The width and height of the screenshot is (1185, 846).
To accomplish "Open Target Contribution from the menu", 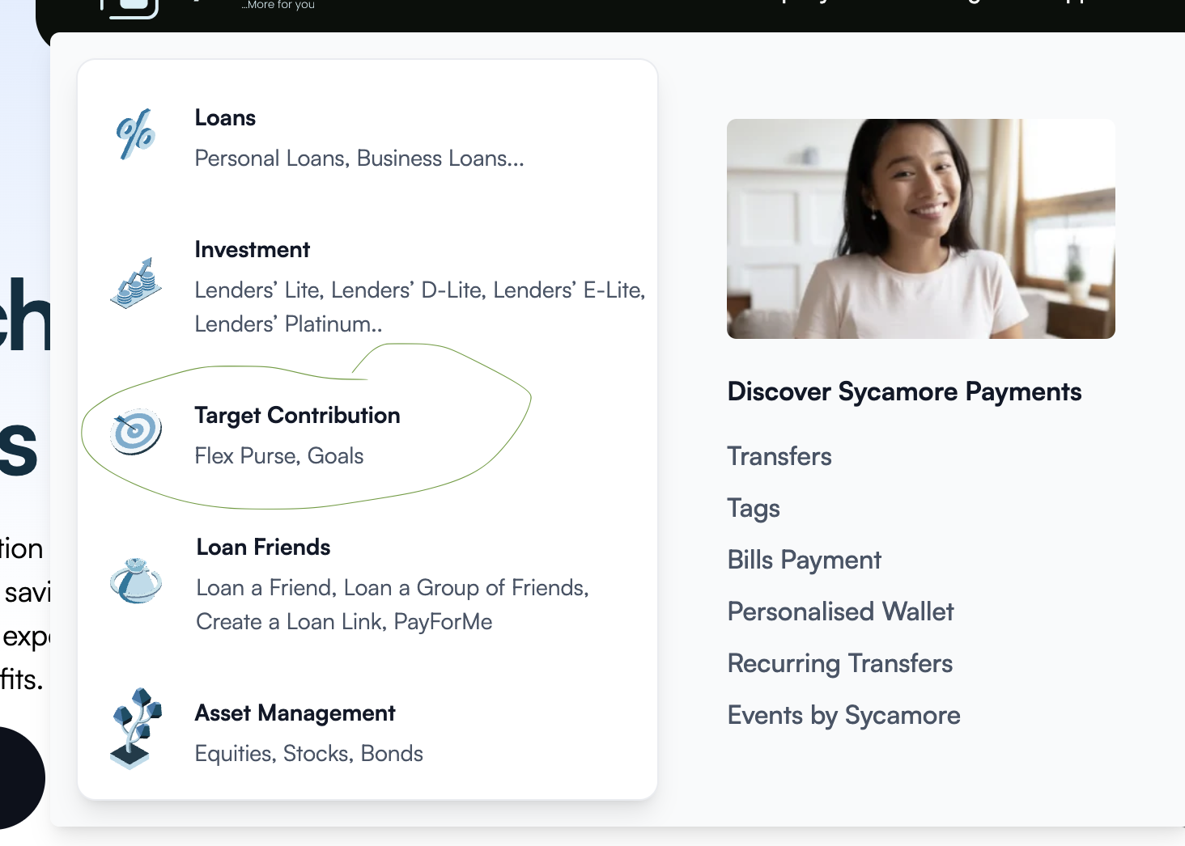I will [x=297, y=416].
